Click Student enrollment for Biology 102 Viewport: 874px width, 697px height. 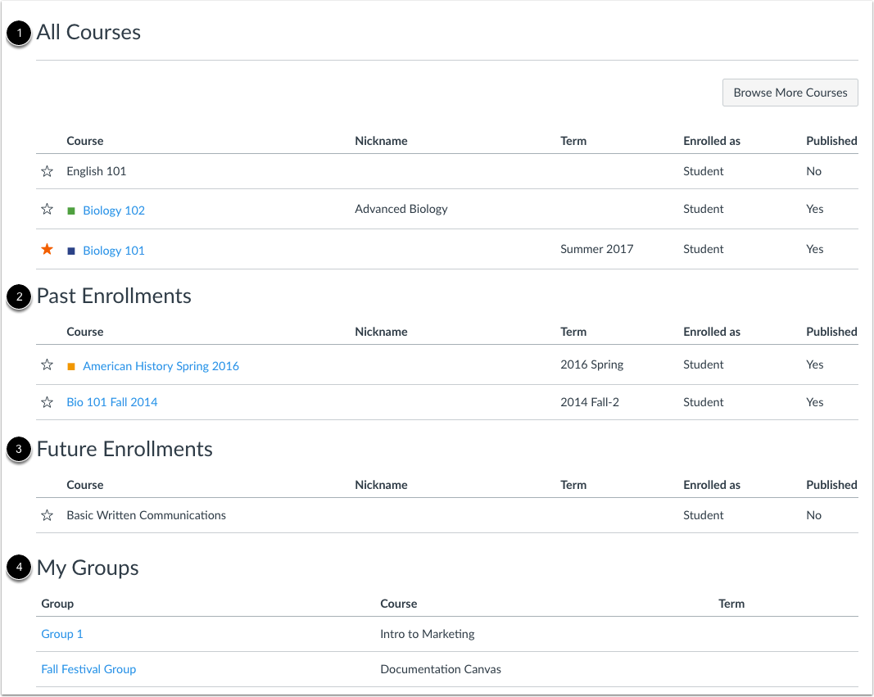click(704, 209)
